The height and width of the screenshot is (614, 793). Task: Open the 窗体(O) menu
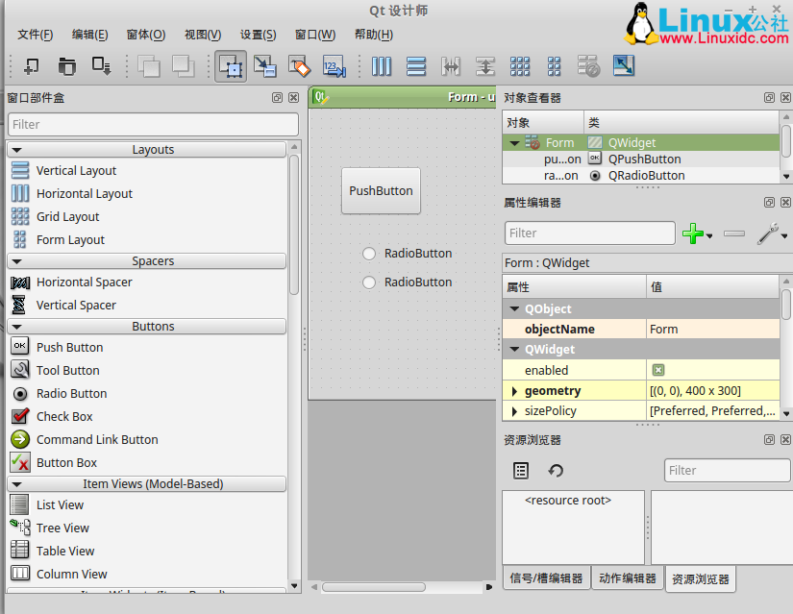146,35
